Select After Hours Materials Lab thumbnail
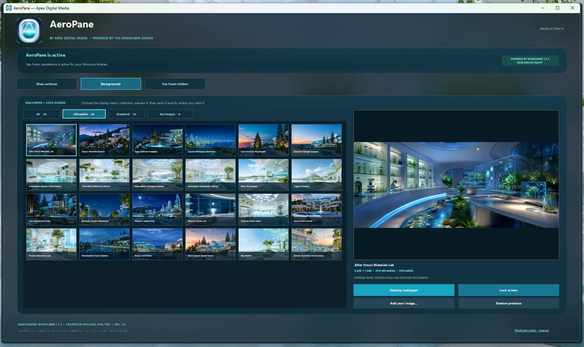The width and height of the screenshot is (584, 347). pos(51,140)
